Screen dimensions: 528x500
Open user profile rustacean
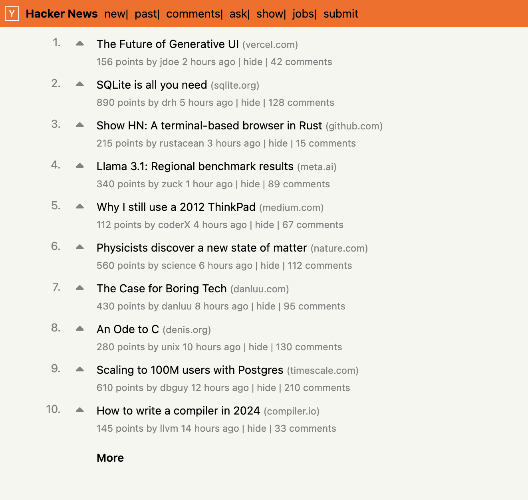(x=182, y=143)
